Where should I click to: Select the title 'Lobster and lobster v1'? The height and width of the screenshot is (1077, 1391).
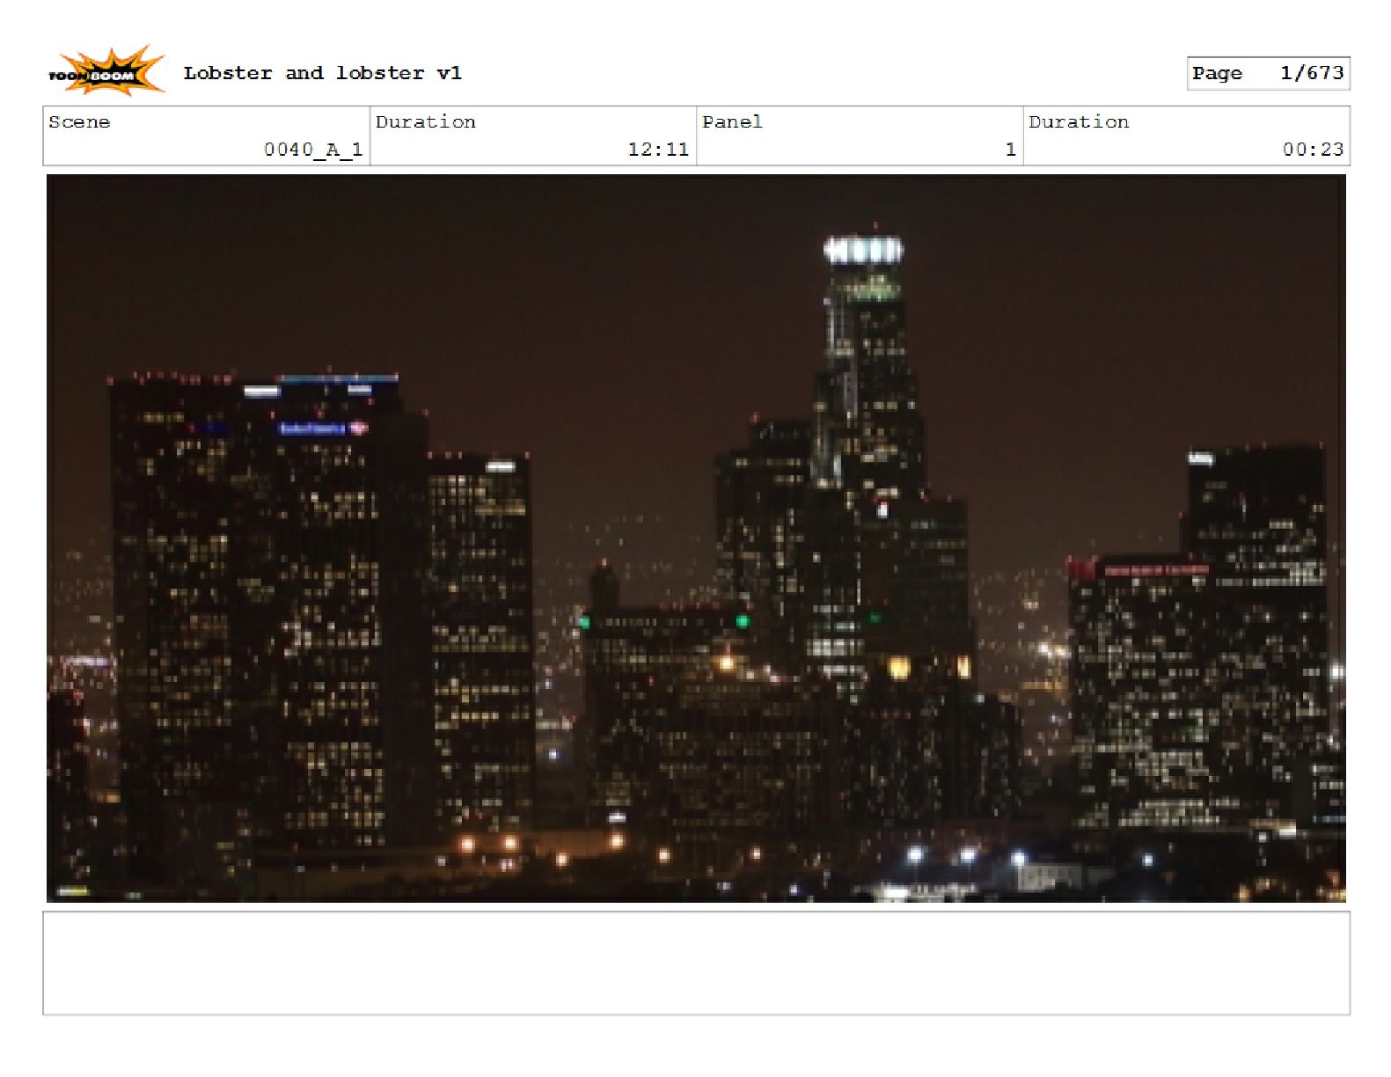322,73
